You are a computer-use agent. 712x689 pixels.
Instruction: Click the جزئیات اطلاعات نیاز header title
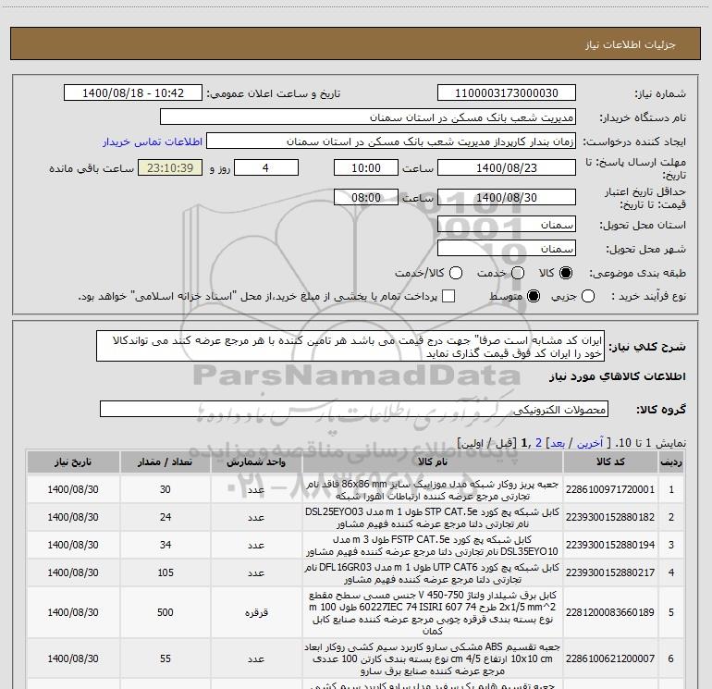(x=631, y=44)
